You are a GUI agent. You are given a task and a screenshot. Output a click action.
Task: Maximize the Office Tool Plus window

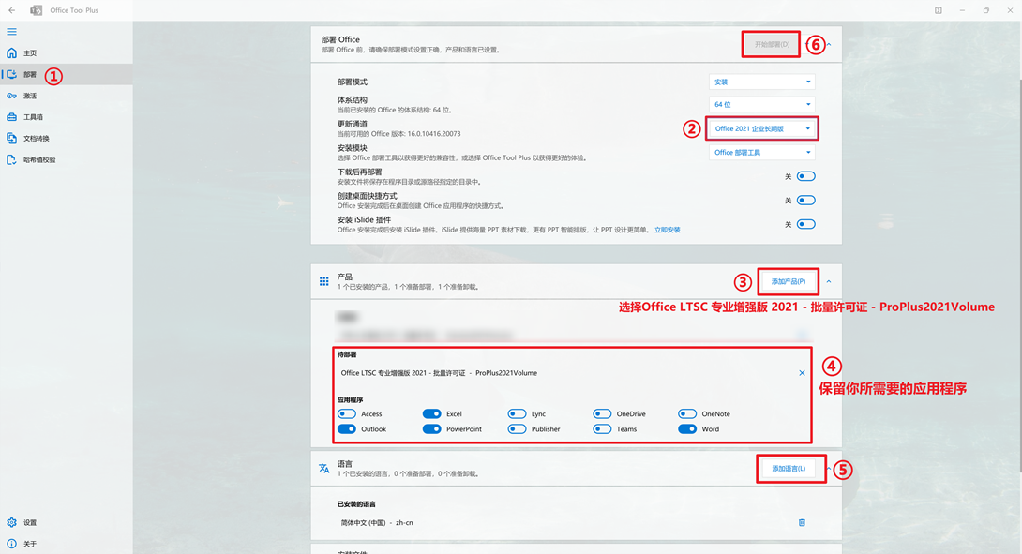(986, 10)
